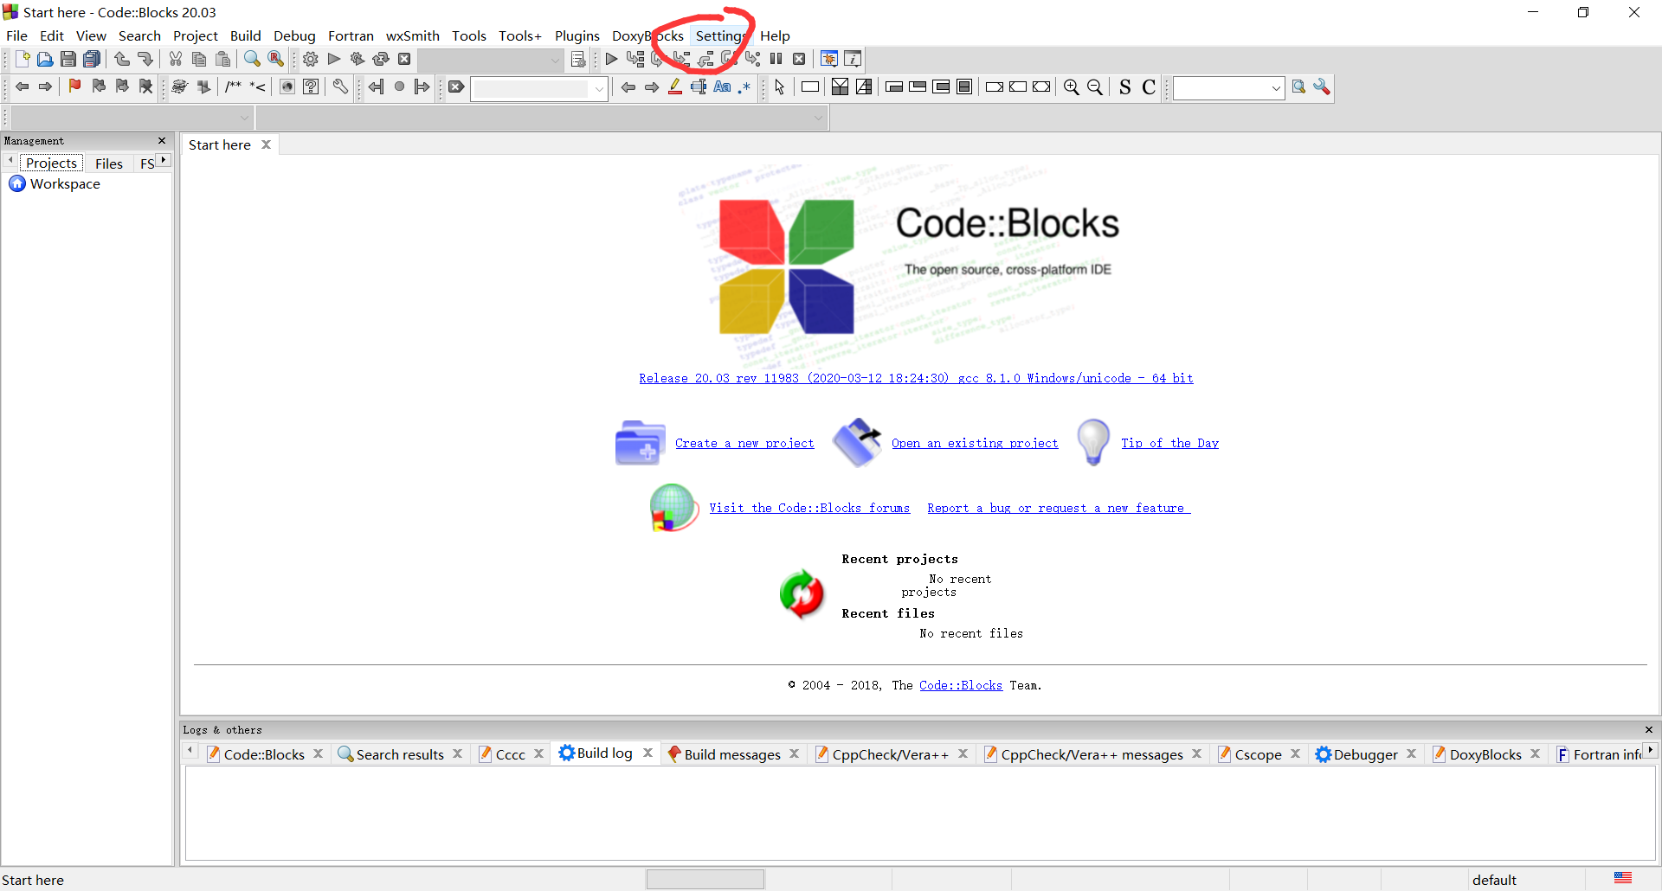This screenshot has width=1662, height=891.
Task: Zoom in on the Nassi-Shneiderman diagram
Action: pos(1072,87)
